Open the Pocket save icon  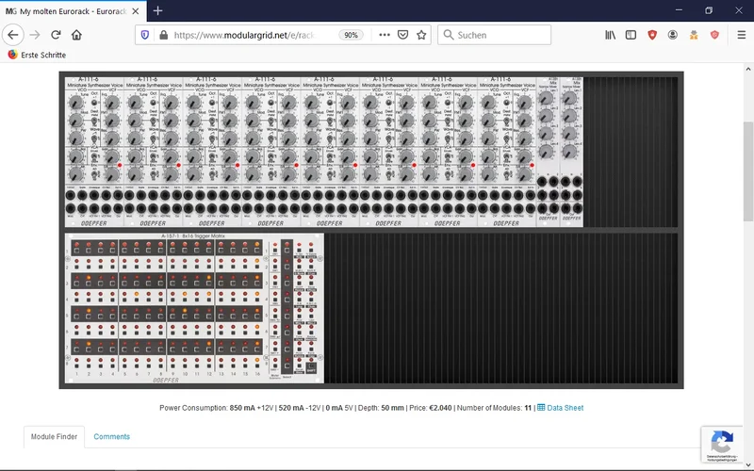[x=402, y=35]
